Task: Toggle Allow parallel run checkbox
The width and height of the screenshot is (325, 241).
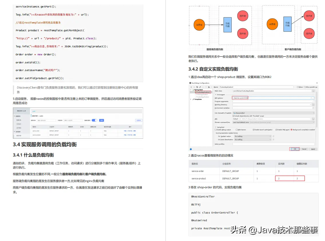Action: click(305, 87)
